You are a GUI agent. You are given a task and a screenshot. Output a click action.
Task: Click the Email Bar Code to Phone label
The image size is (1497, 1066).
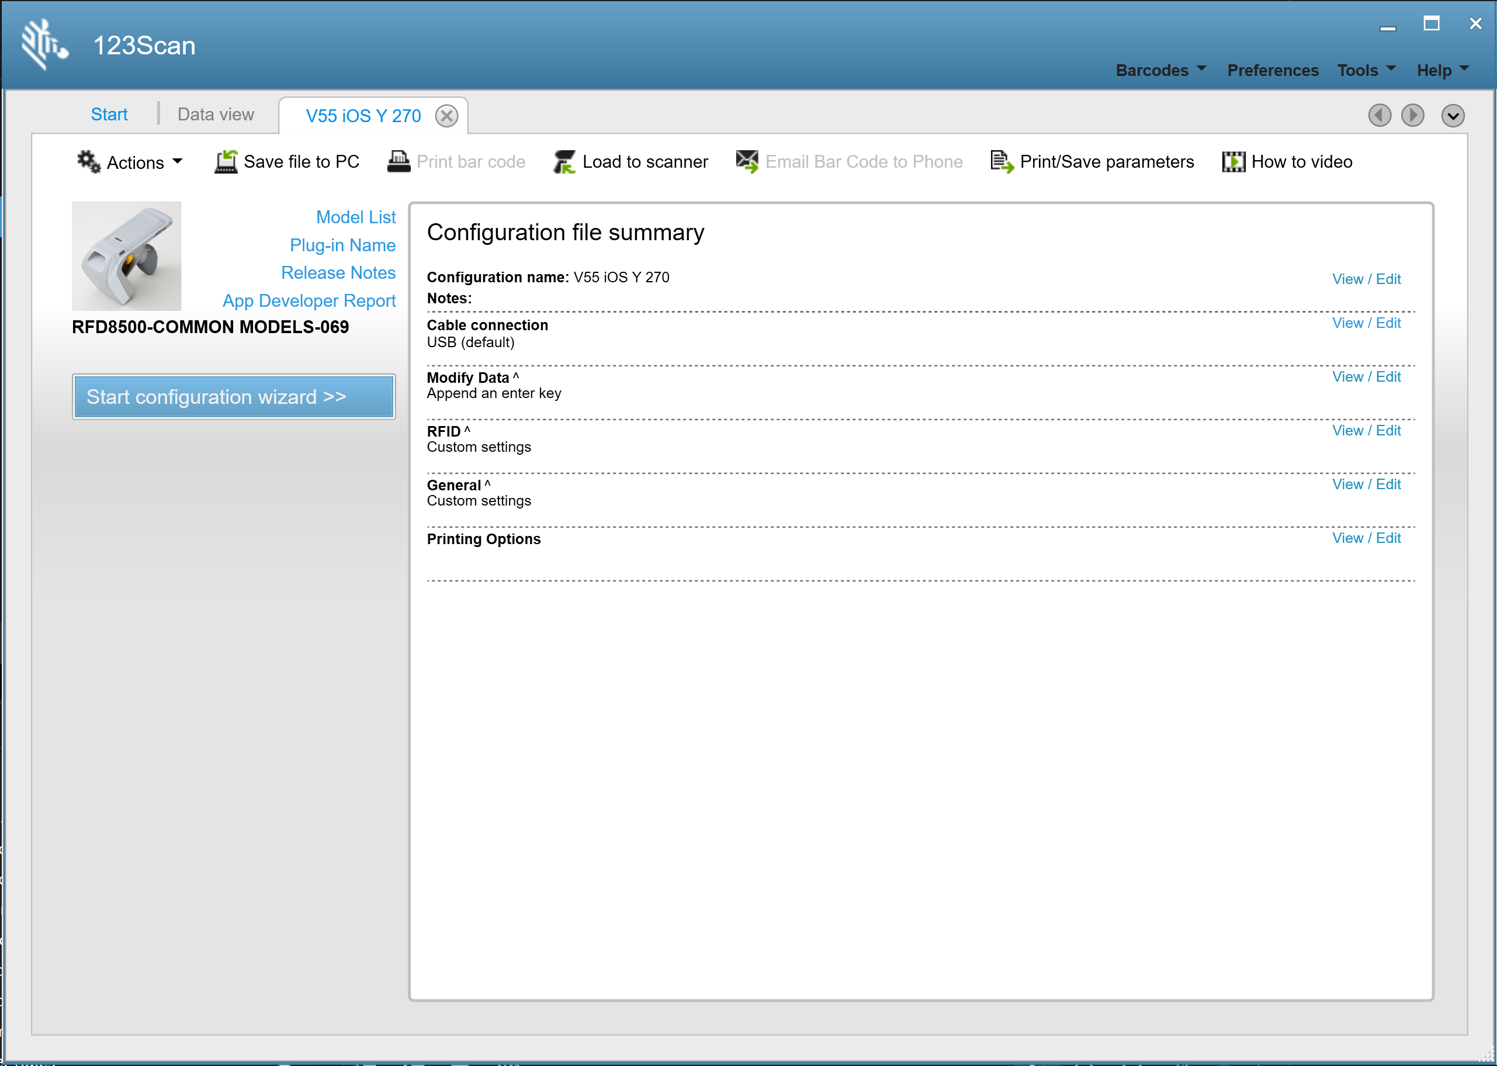pyautogui.click(x=864, y=162)
